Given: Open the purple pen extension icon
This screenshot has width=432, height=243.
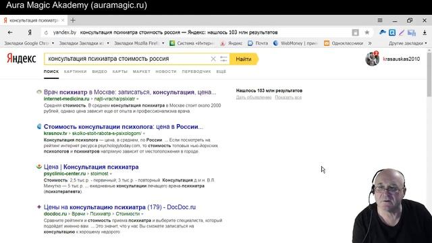Looking at the screenshot, I should tap(402, 32).
